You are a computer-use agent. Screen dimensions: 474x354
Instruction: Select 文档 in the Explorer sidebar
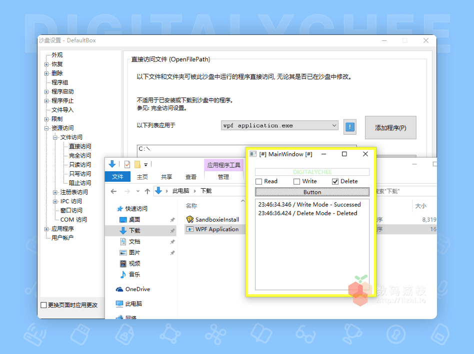pos(134,242)
